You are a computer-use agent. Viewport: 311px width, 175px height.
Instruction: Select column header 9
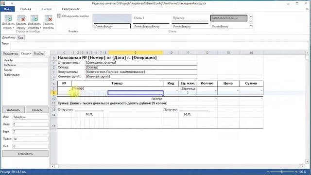click(x=136, y=53)
